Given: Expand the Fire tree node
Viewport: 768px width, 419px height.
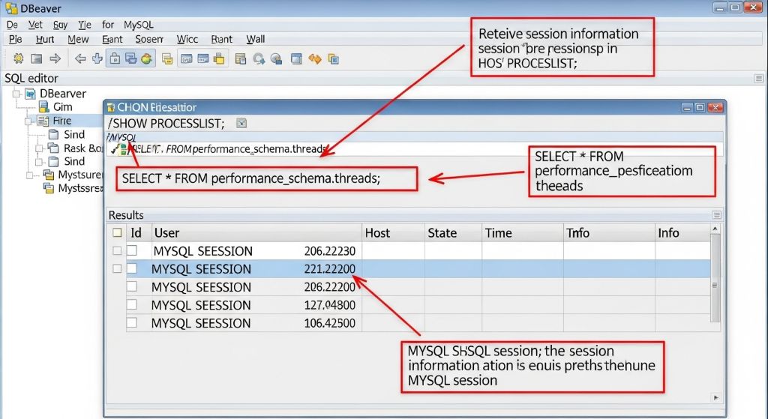Looking at the screenshot, I should pyautogui.click(x=28, y=121).
